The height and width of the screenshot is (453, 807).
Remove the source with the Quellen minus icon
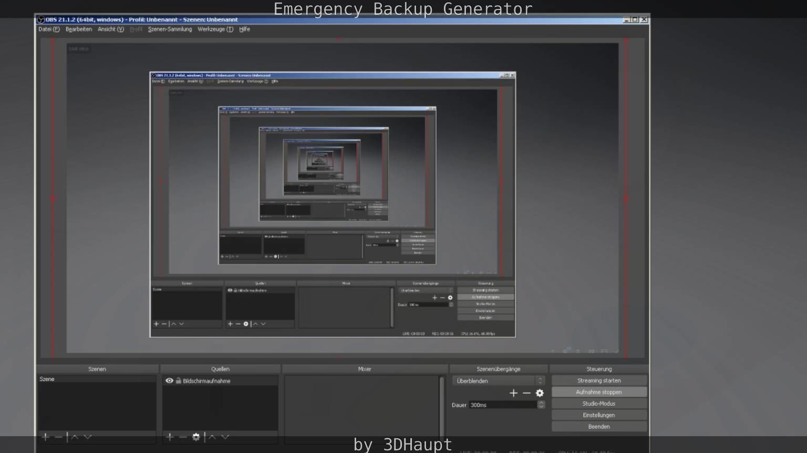tap(183, 437)
